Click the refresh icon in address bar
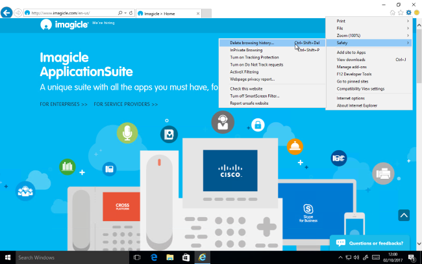Image resolution: width=422 pixels, height=264 pixels. click(x=130, y=13)
